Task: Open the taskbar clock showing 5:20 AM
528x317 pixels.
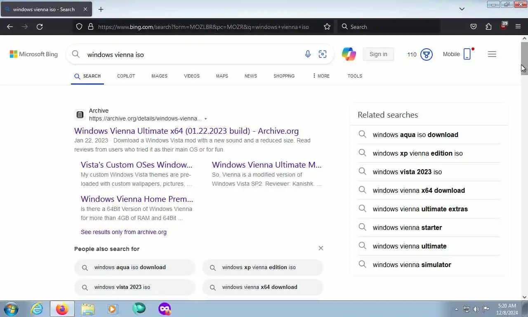Action: [x=507, y=309]
